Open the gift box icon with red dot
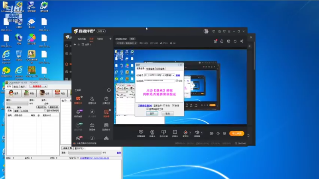The height and width of the screenshot is (179, 319). coord(215,41)
